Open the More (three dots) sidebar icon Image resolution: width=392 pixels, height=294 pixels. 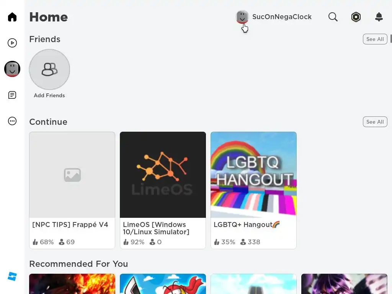(12, 121)
